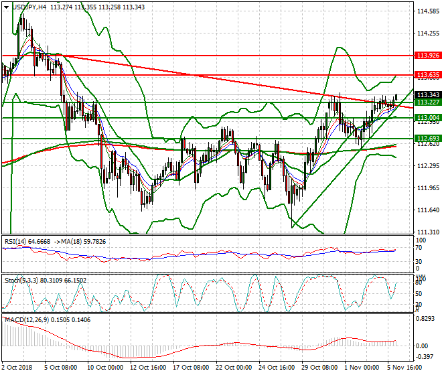The width and height of the screenshot is (442, 375).
Task: Select the 12 Oct 16:00 time label
Action: (x=148, y=368)
